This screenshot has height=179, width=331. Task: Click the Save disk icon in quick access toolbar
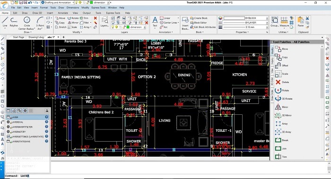pos(21,2)
